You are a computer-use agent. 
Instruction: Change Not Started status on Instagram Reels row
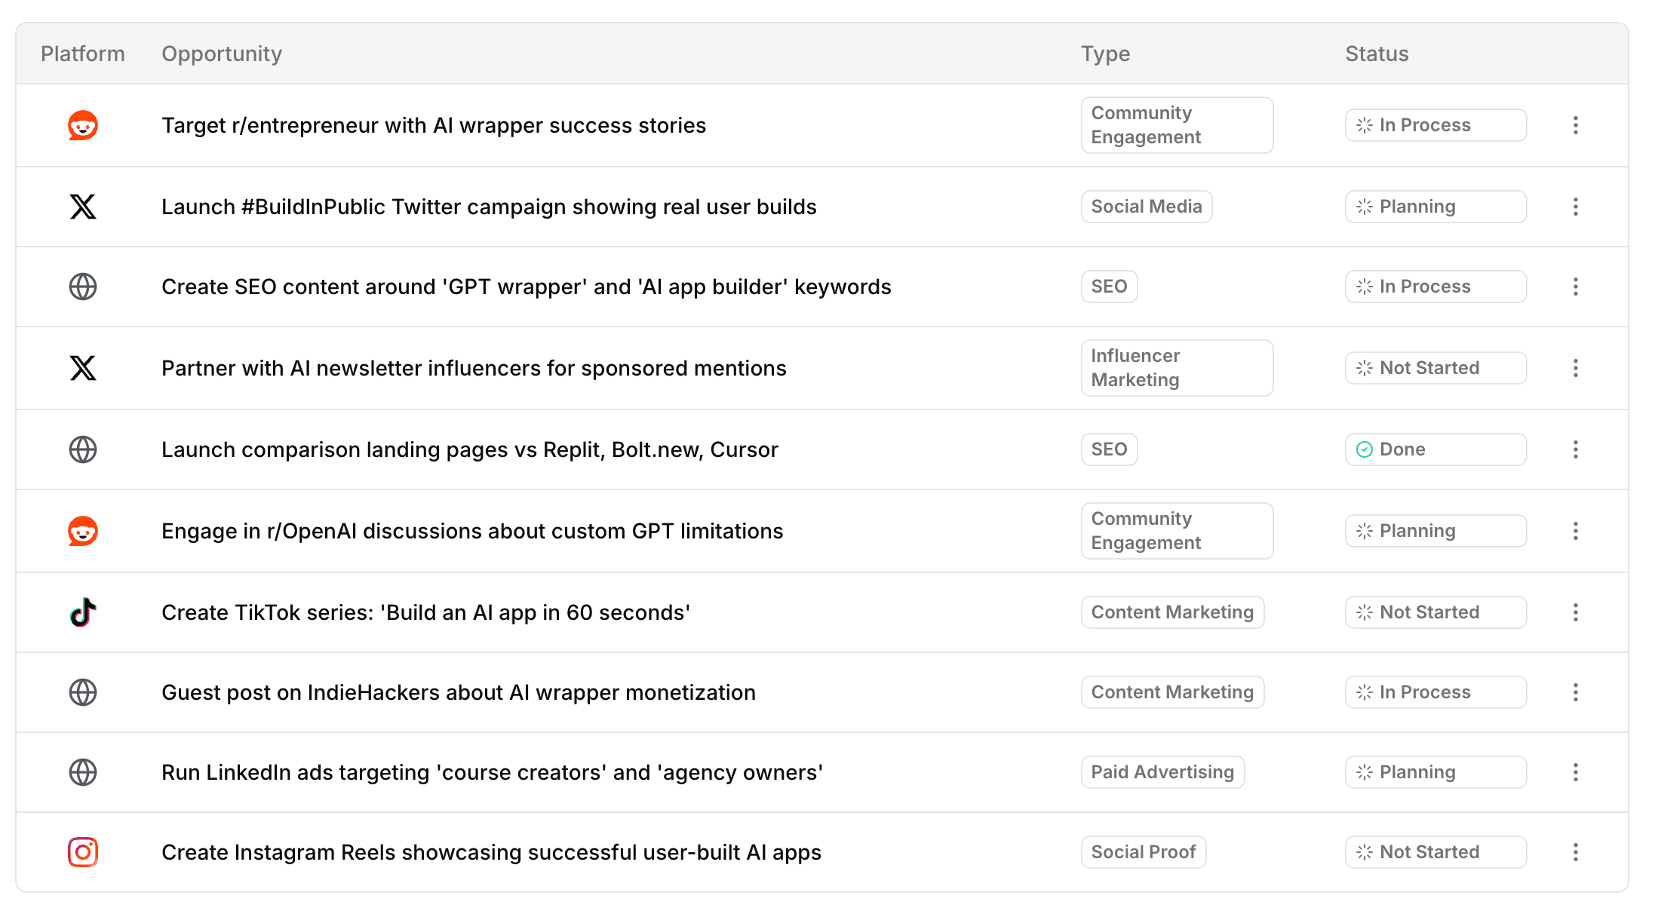[x=1435, y=852]
